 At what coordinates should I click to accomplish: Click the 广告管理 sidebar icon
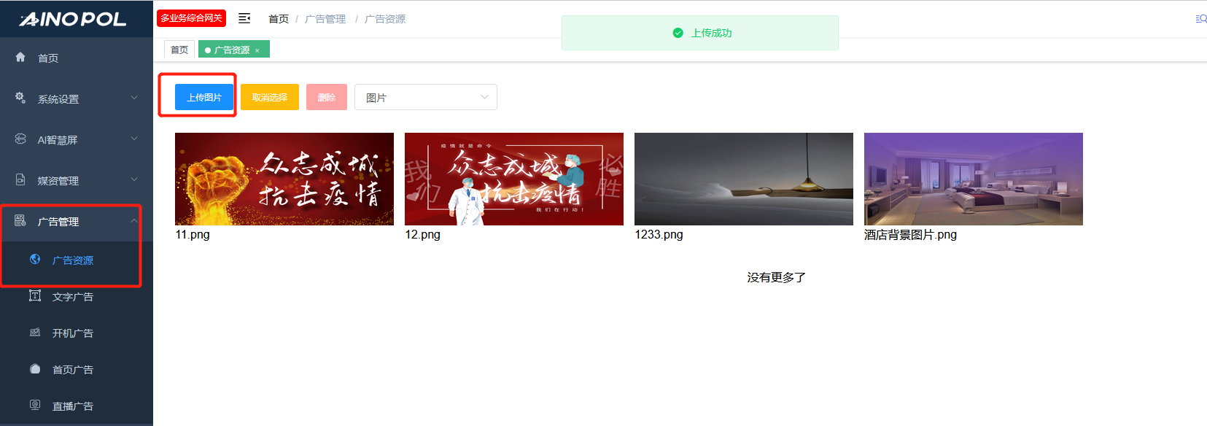pyautogui.click(x=20, y=220)
